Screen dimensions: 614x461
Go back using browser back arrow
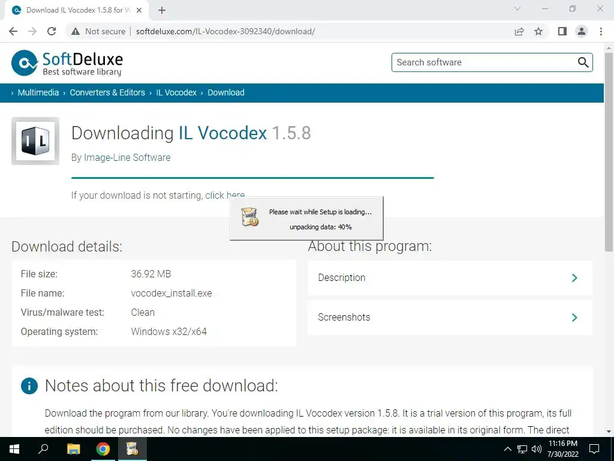click(13, 31)
